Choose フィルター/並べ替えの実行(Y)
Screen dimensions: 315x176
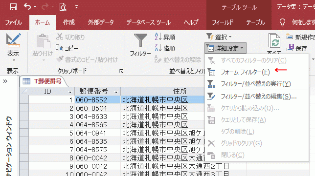point(256,84)
